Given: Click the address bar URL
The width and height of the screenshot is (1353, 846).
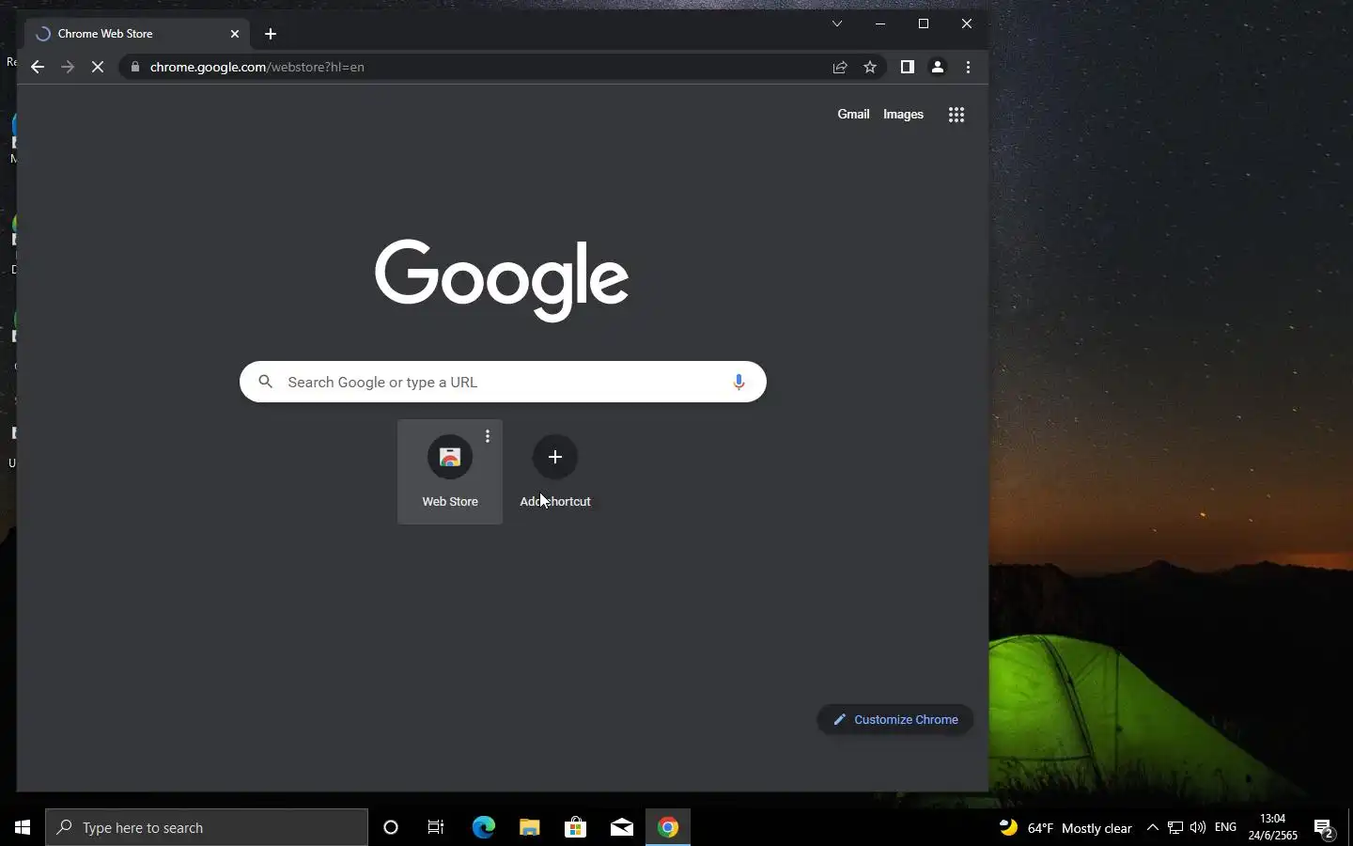Looking at the screenshot, I should (257, 67).
